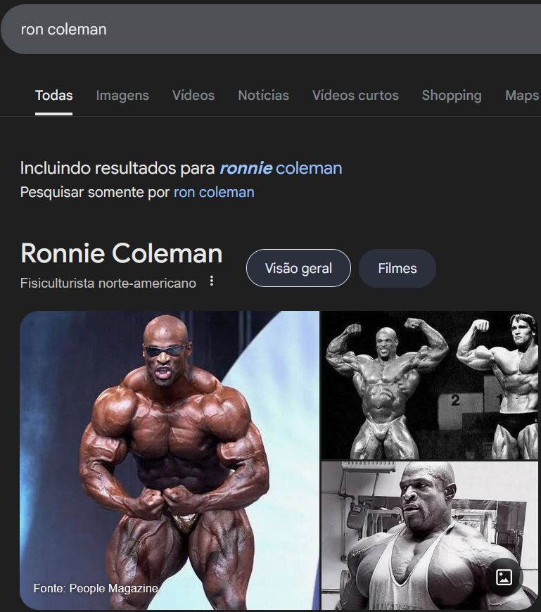The image size is (541, 612).
Task: Click the Visão geral chip
Action: 298,268
